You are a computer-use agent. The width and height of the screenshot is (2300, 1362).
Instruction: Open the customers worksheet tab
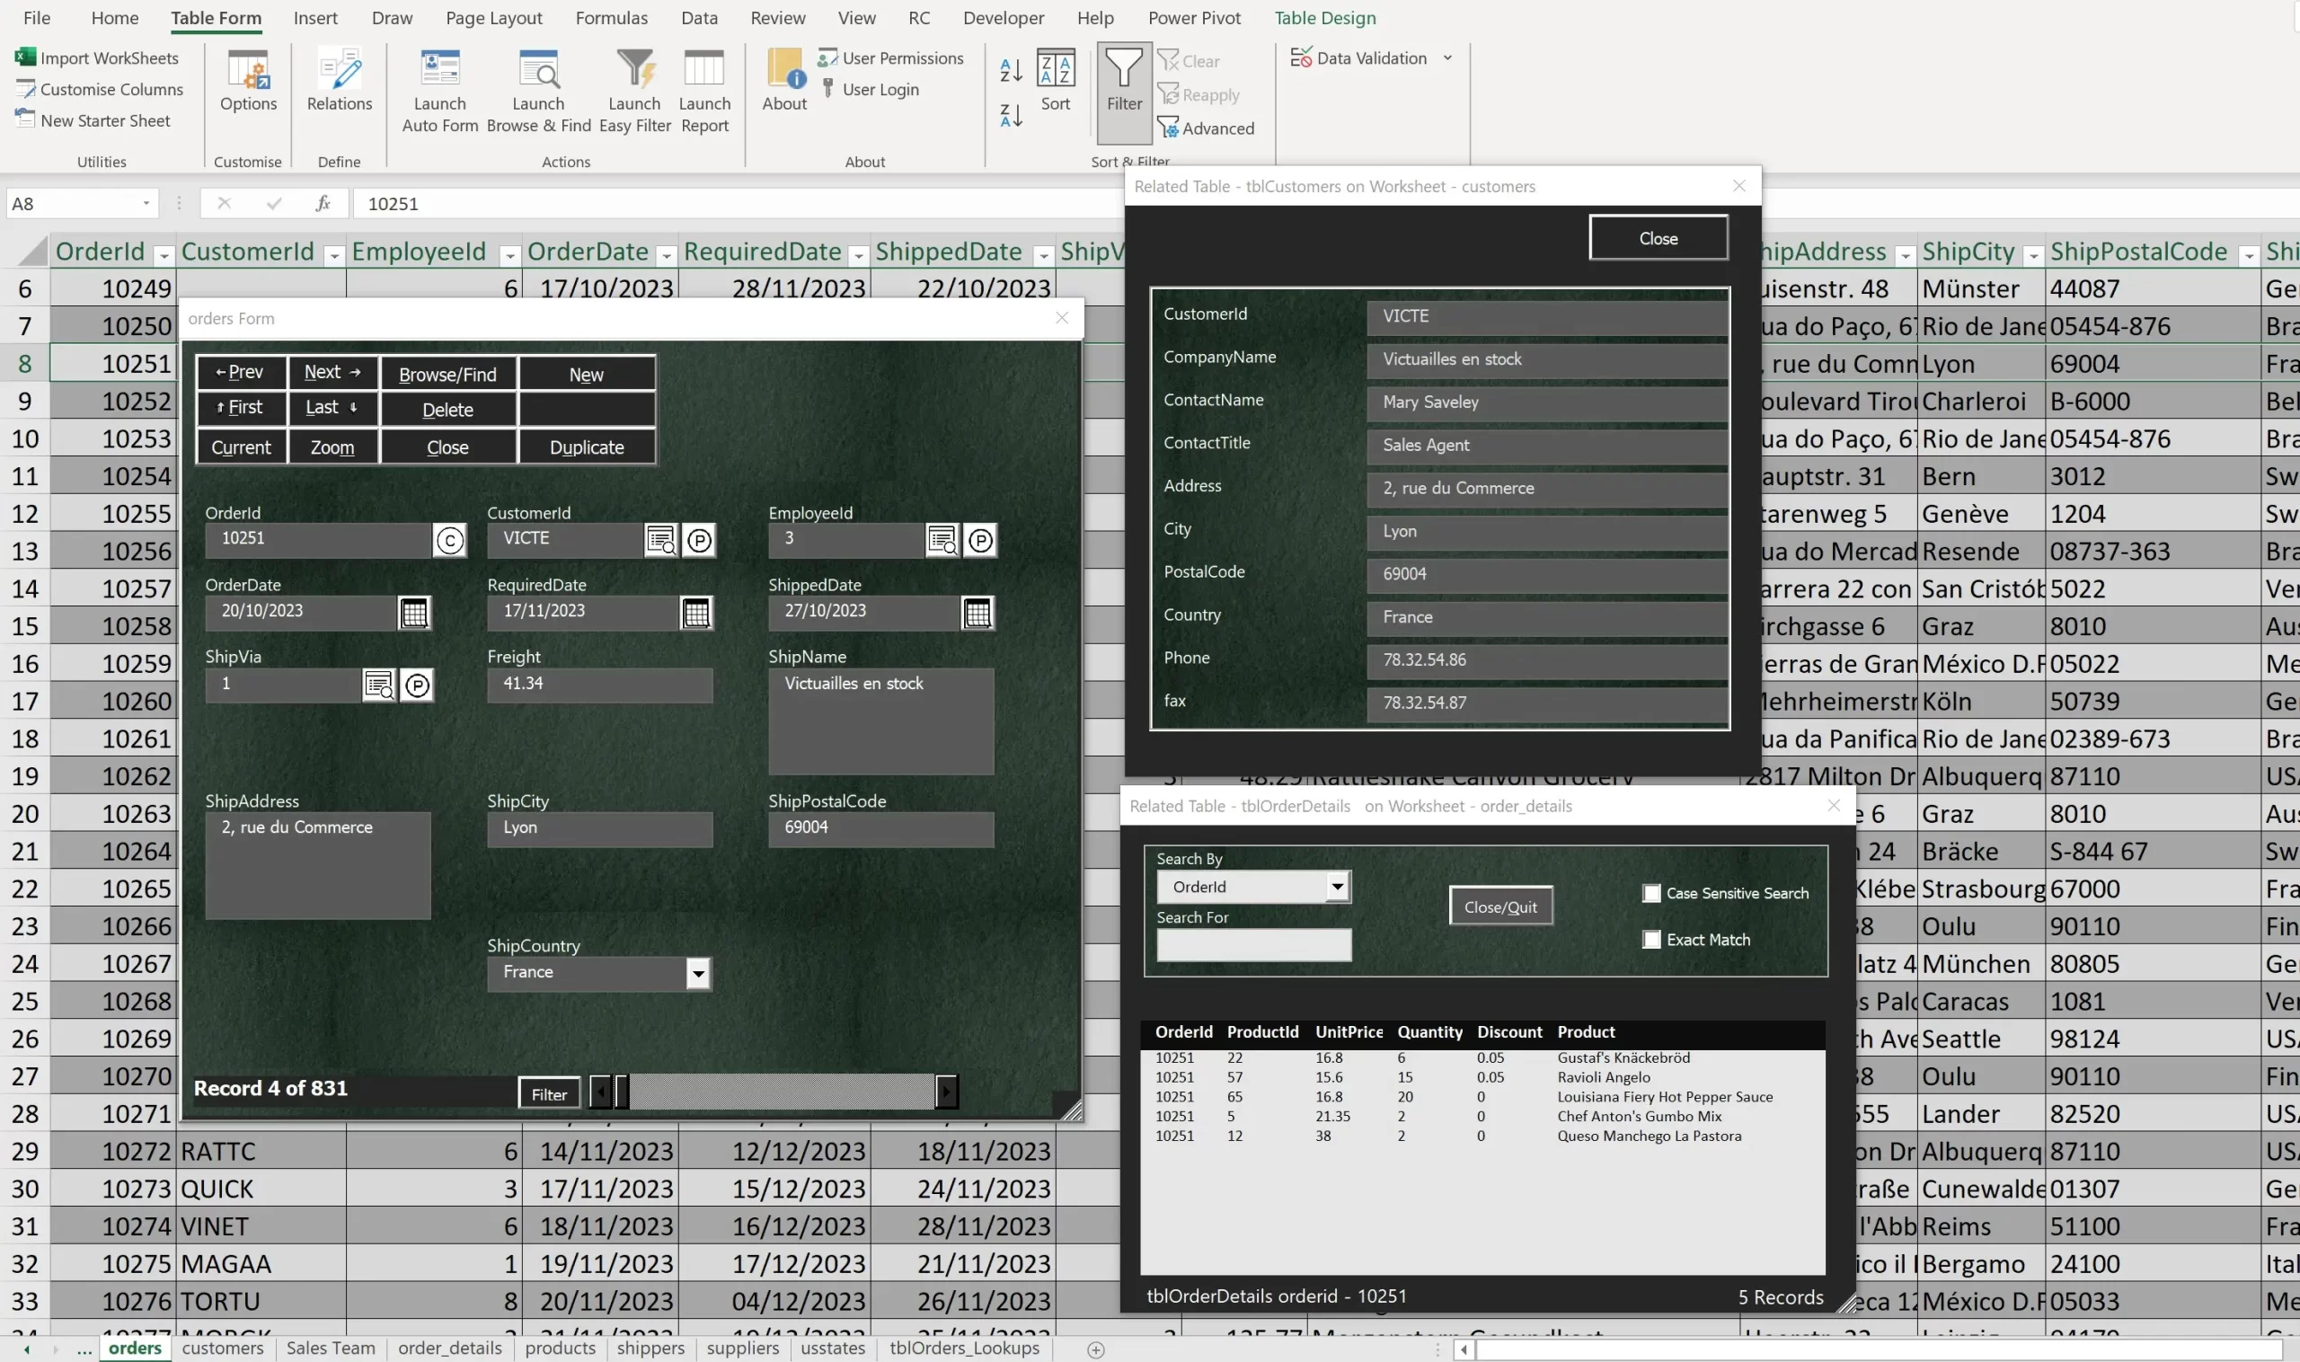click(222, 1348)
